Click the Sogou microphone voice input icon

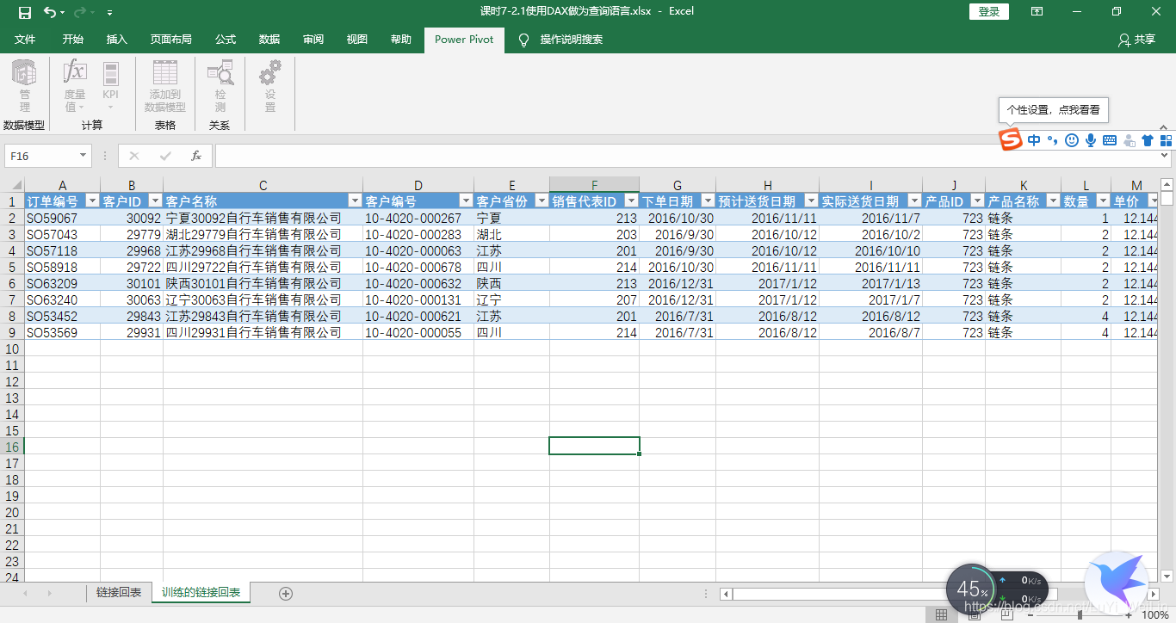tap(1091, 140)
